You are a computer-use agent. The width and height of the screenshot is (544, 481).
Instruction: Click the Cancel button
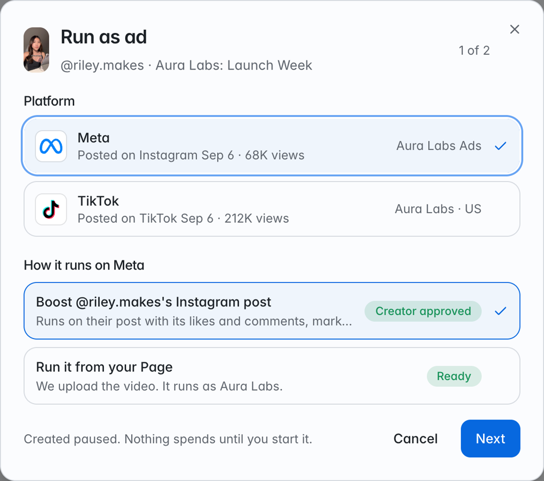[415, 439]
